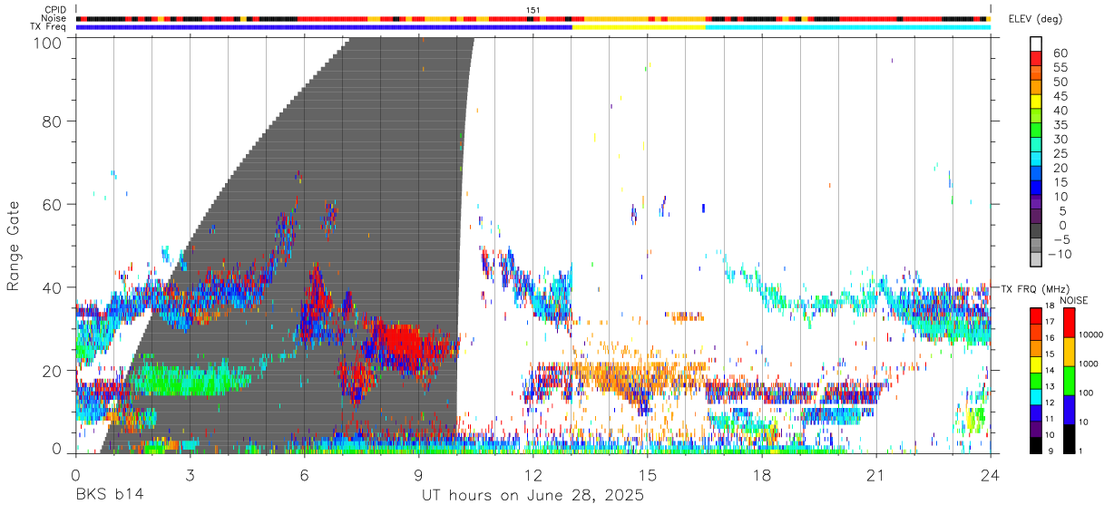Click the '45' label on ELEV colorbar

tap(1060, 97)
